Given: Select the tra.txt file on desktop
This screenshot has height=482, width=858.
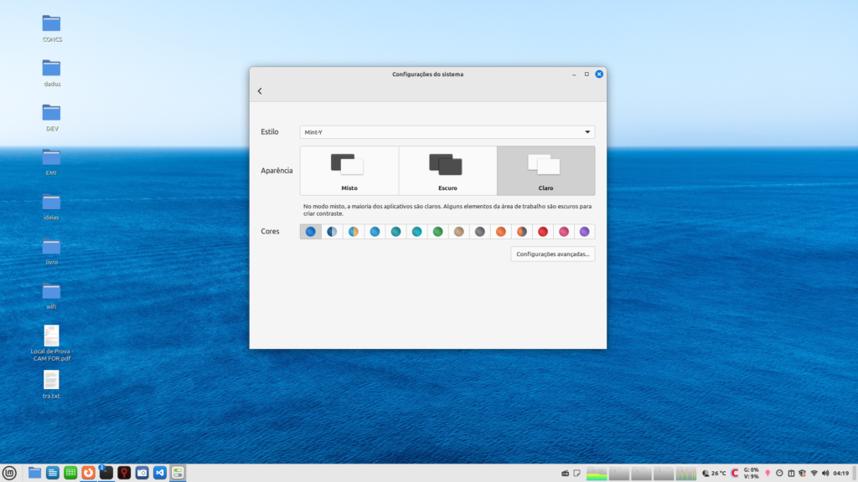Looking at the screenshot, I should pos(51,381).
